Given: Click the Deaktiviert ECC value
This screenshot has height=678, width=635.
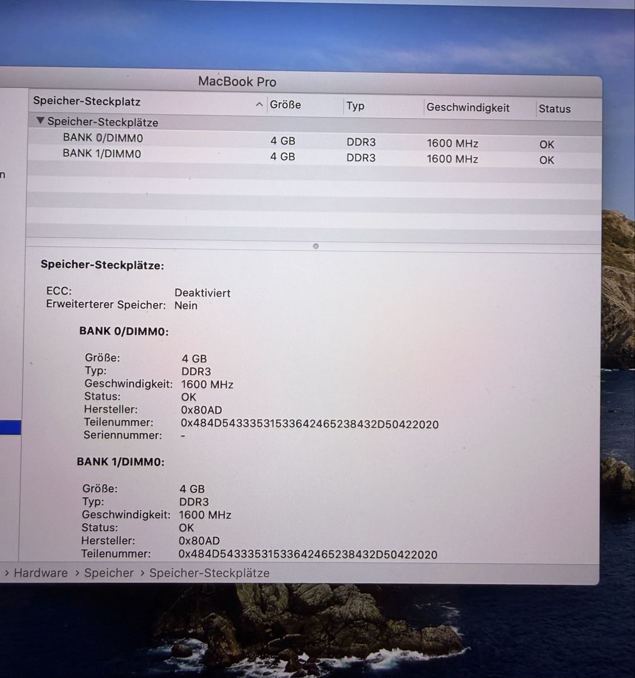Looking at the screenshot, I should 203,293.
